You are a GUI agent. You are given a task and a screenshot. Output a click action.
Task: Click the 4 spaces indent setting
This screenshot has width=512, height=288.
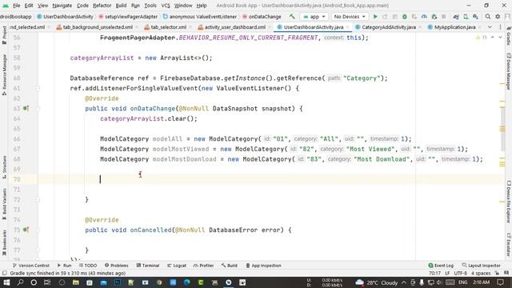point(481,274)
